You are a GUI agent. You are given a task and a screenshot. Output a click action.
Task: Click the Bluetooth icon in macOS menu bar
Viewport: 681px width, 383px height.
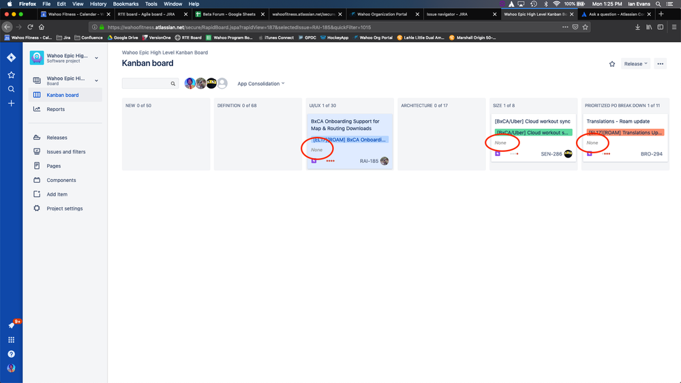point(545,4)
